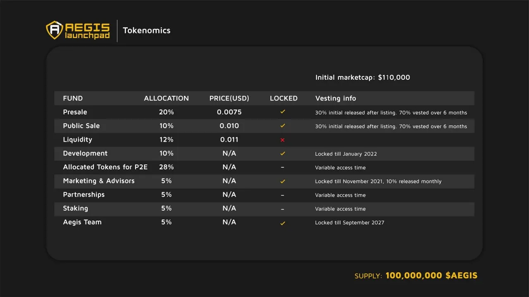This screenshot has height=297, width=529.
Task: Click the checkmark in Aegis Team row
Action: (x=283, y=223)
